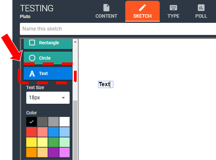Screen dimensions: 216x160
Task: Choose the green color swatch
Action: (53, 142)
